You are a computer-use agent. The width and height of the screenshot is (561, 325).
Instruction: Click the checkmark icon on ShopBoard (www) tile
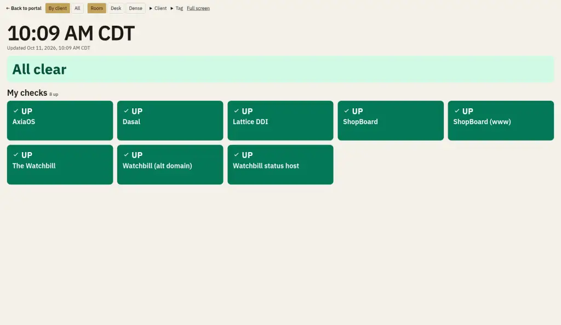click(456, 111)
